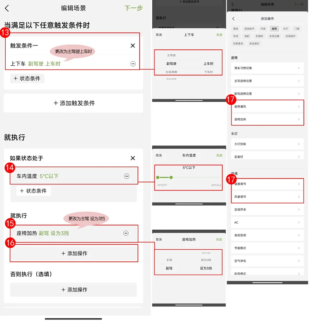This screenshot has height=322, width=310.
Task: Remove 触发条件一 using its X icon
Action: [x=133, y=45]
